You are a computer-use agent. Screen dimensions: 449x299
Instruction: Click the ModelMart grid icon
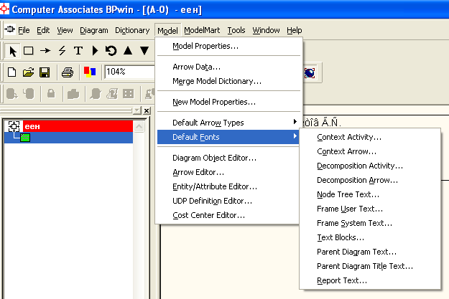pyautogui.click(x=128, y=93)
